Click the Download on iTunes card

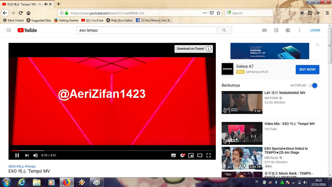click(x=194, y=49)
